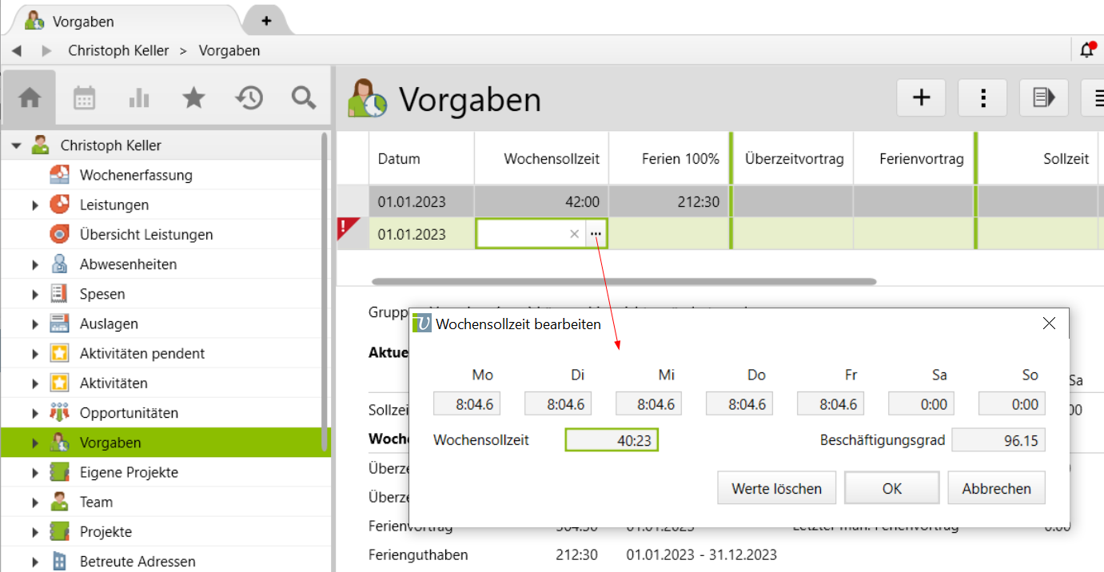Open Wochensollzeit ellipsis editor button
This screenshot has width=1104, height=572.
pos(596,234)
